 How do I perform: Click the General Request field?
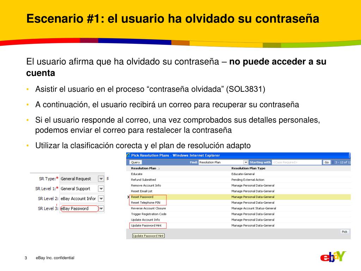point(79,179)
